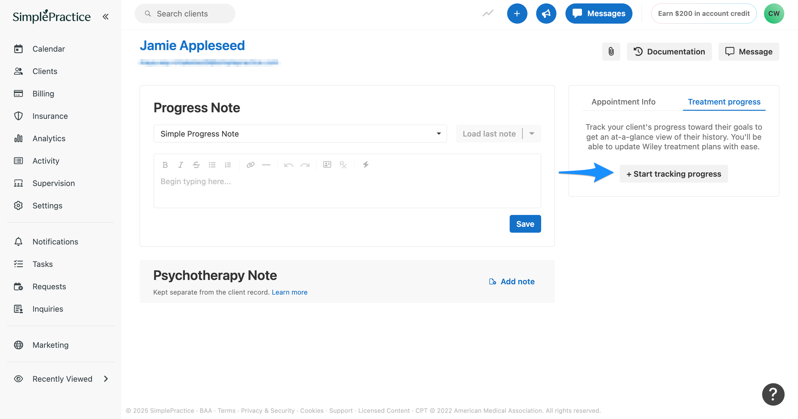Toggle bold formatting in note editor
Screen dimensions: 798x419
tap(165, 165)
